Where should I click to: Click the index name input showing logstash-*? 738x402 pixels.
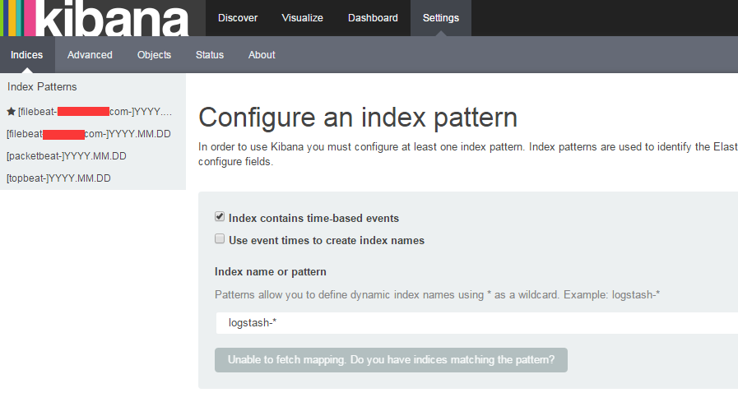coord(476,323)
